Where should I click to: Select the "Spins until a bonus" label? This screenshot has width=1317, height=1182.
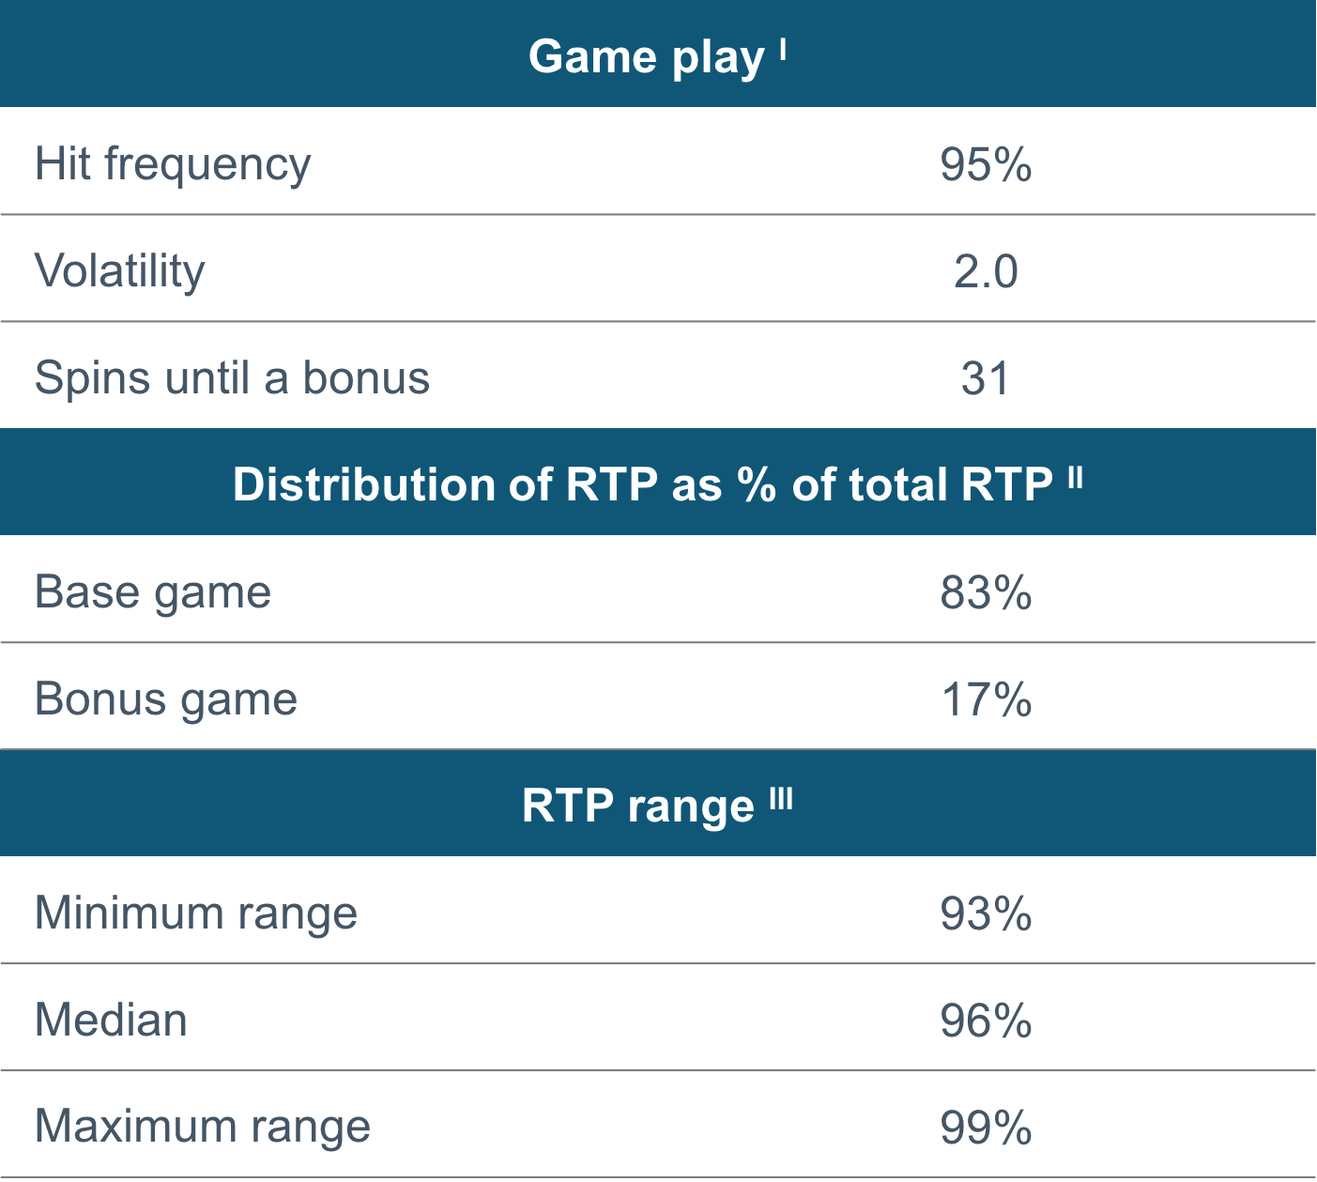coord(232,378)
